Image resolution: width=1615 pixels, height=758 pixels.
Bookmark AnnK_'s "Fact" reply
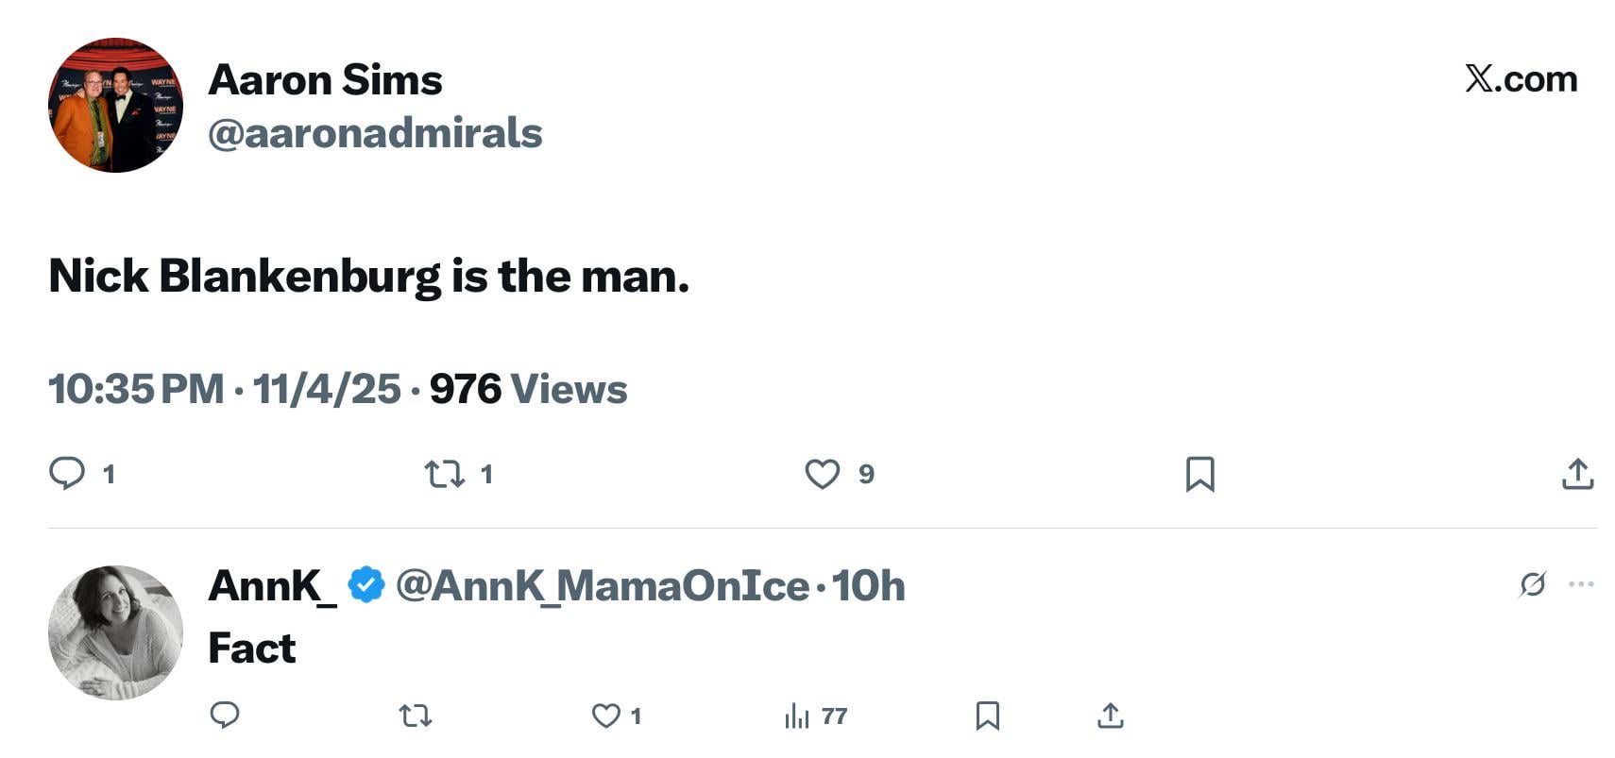click(987, 716)
